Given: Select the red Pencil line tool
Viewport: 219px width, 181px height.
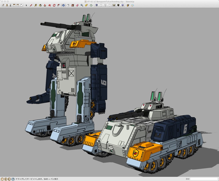Looking at the screenshot, I should tap(31, 5).
